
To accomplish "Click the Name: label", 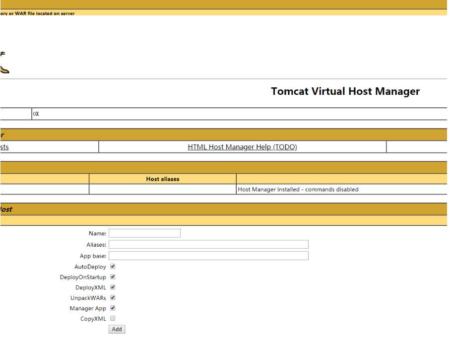I will tap(97, 234).
